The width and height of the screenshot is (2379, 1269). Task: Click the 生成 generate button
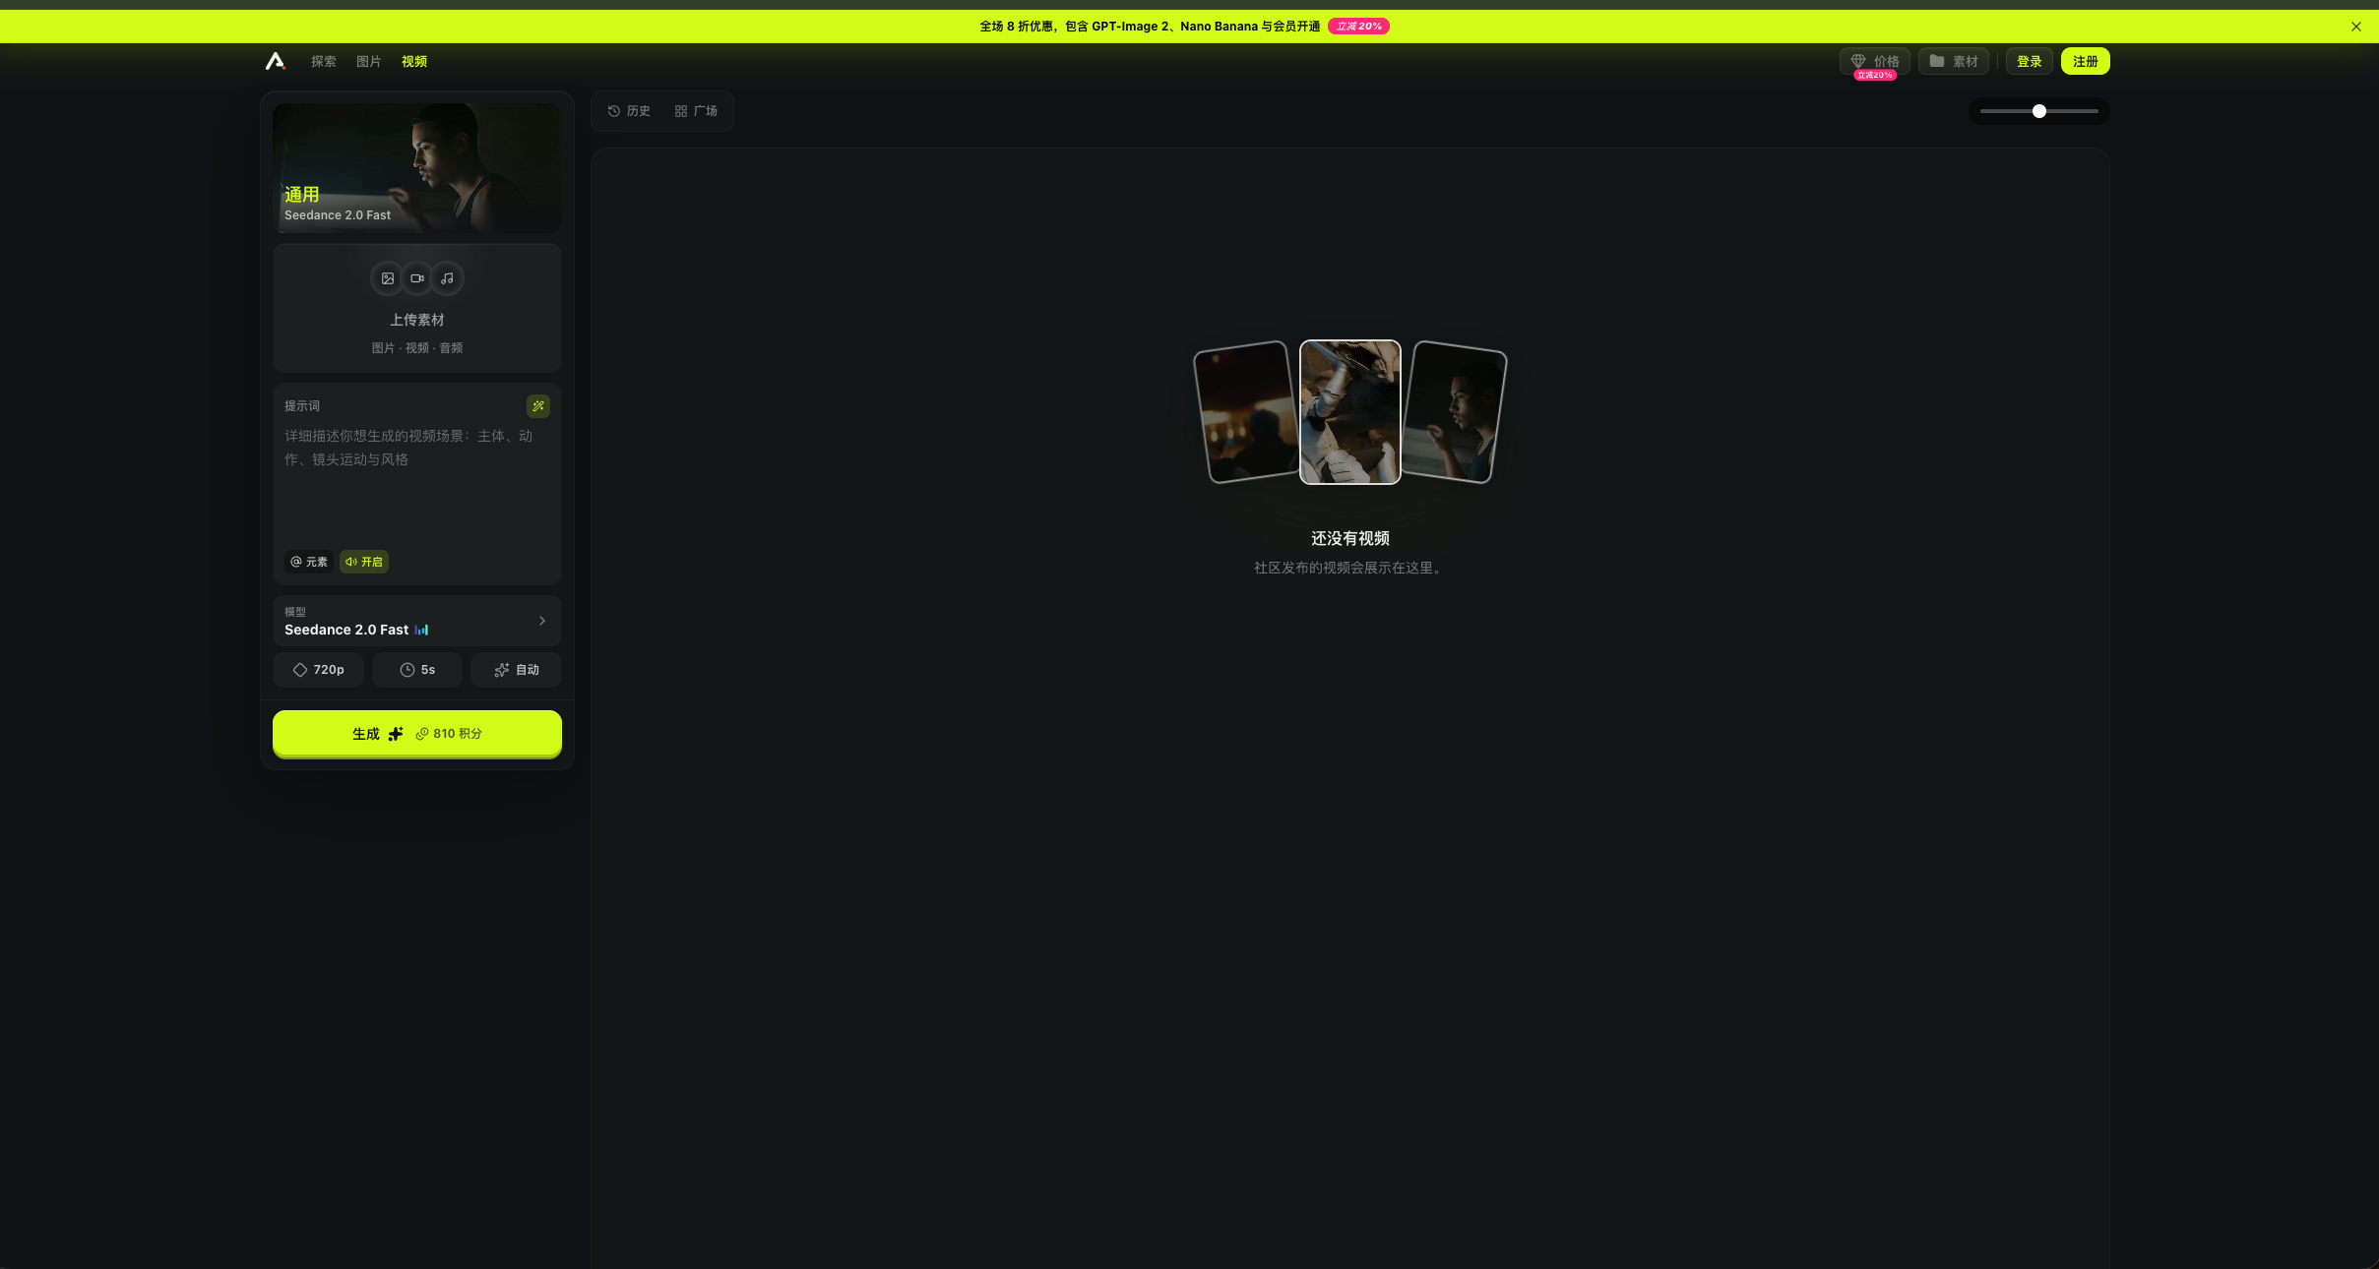pyautogui.click(x=417, y=734)
